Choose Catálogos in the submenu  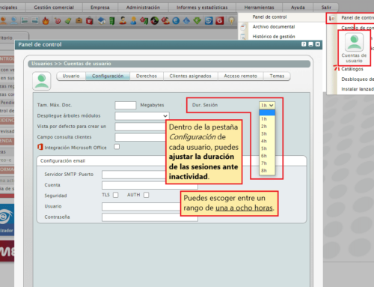coord(352,69)
